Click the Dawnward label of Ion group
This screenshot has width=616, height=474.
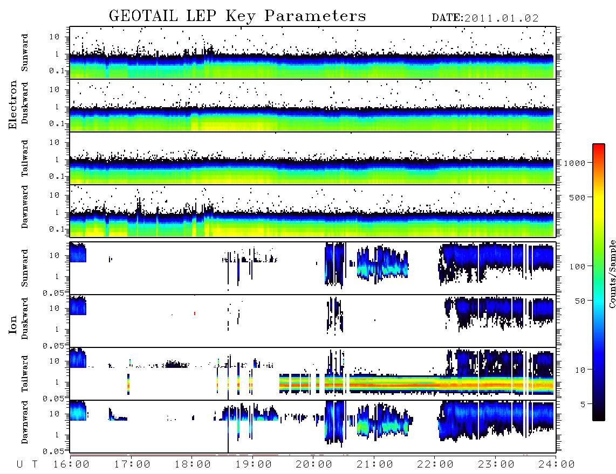(25, 423)
